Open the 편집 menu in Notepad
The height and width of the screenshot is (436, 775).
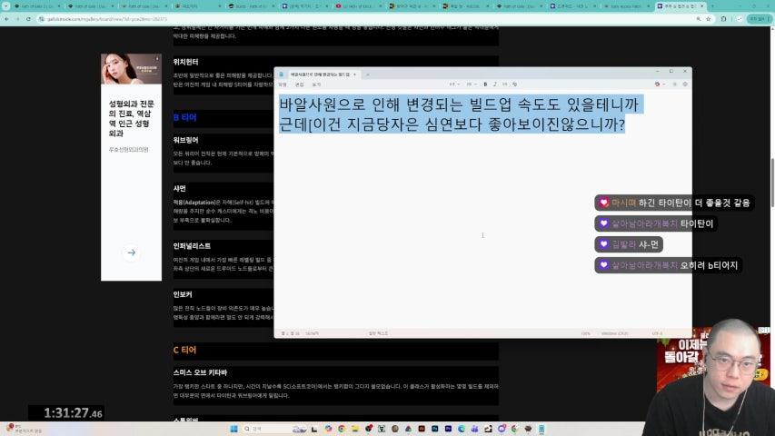click(x=300, y=84)
